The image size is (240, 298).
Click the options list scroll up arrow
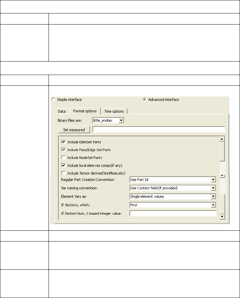(222, 139)
